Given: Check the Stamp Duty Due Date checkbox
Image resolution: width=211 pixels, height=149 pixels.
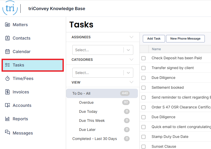Looking at the screenshot, I should pos(144,137).
